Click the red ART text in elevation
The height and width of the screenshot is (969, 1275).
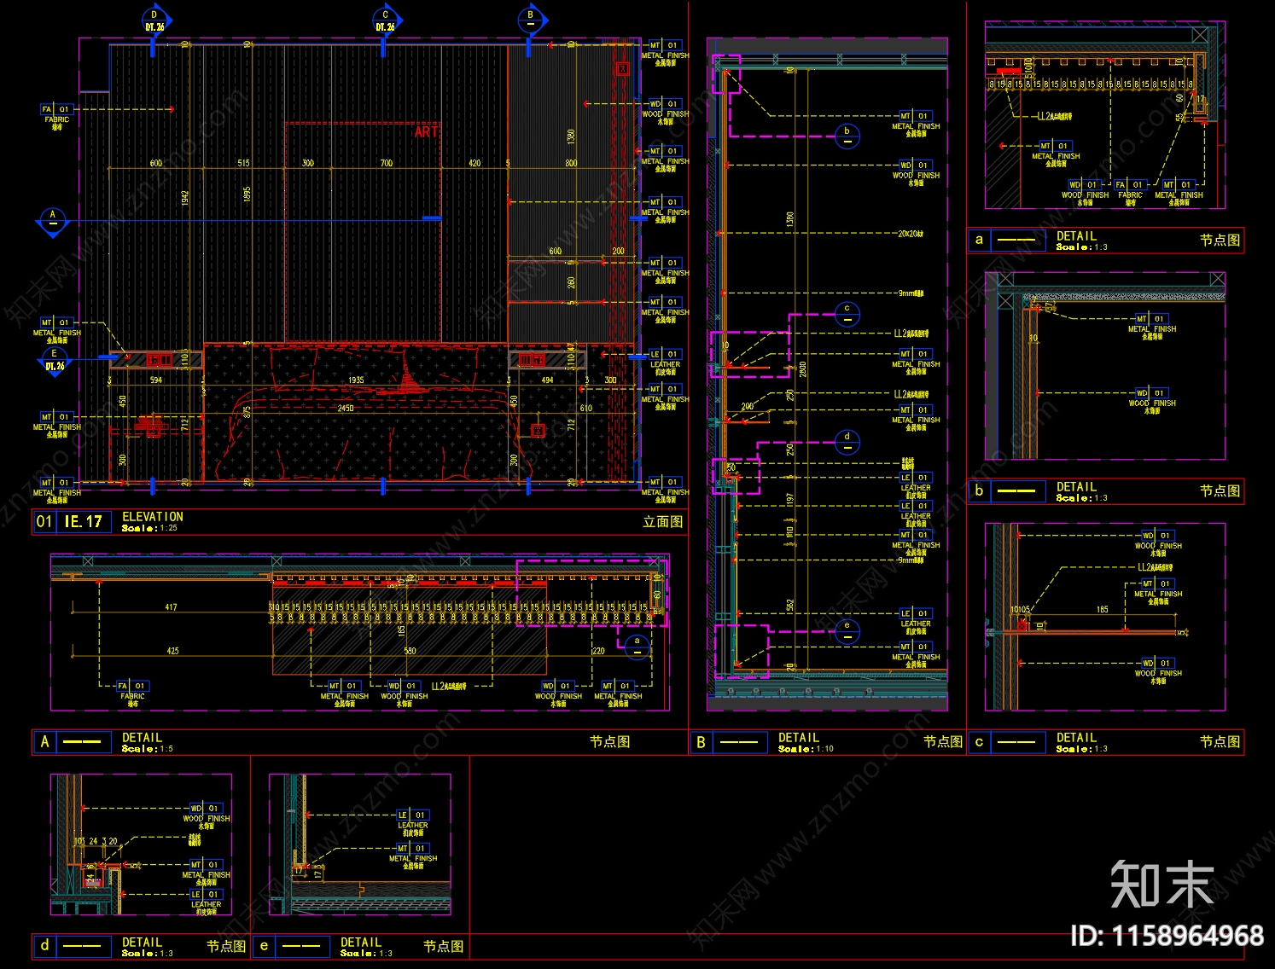426,131
